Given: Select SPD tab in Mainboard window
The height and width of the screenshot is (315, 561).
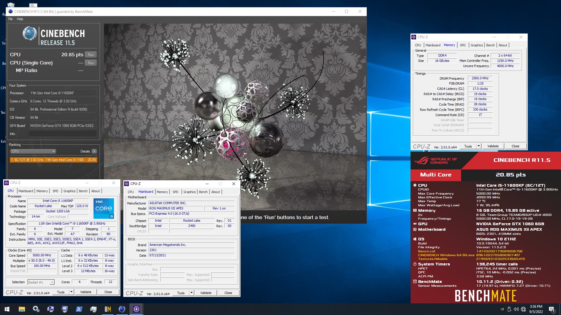Looking at the screenshot, I should pos(175,192).
